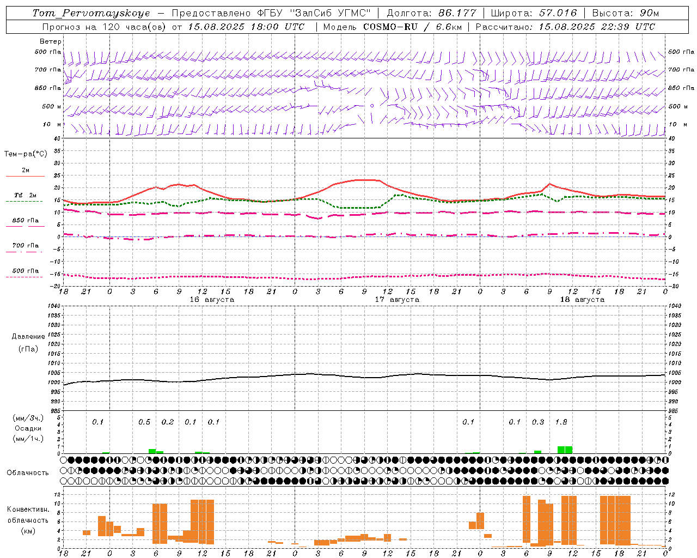Click the Широта: 57.016 header field
The width and height of the screenshot is (697, 558).
tap(534, 13)
